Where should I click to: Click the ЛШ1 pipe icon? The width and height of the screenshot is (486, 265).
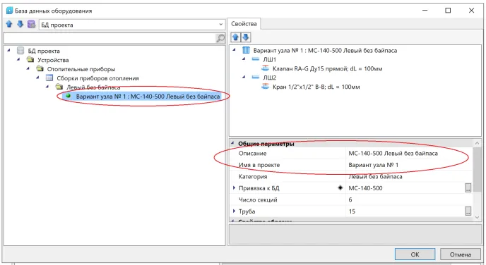256,59
